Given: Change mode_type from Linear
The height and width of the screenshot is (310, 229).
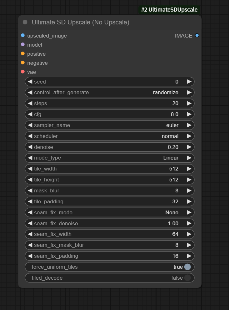Looking at the screenshot, I should 109,158.
